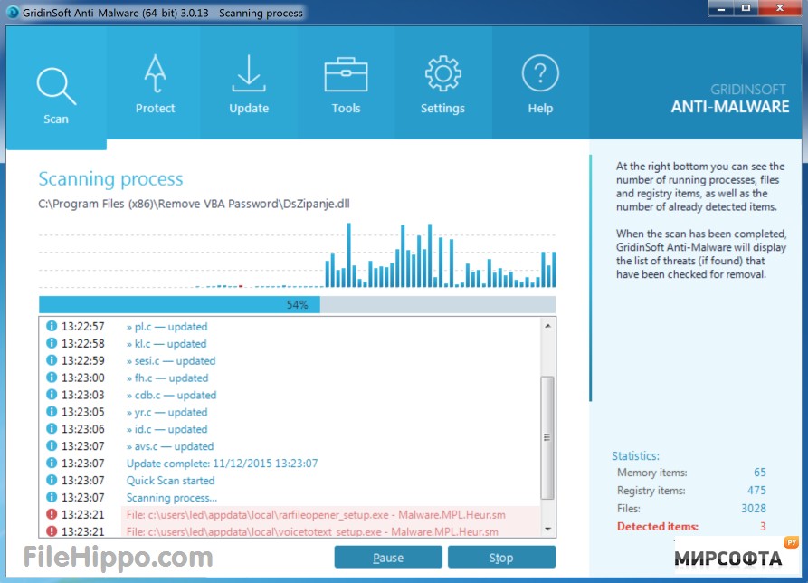Screen dimensions: 808x583
Task: Click the log scrollbar up arrow
Action: coord(547,326)
